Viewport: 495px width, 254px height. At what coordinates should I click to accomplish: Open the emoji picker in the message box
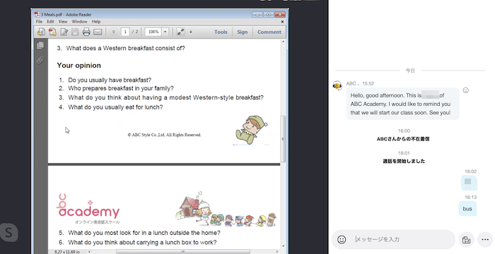pos(342,239)
